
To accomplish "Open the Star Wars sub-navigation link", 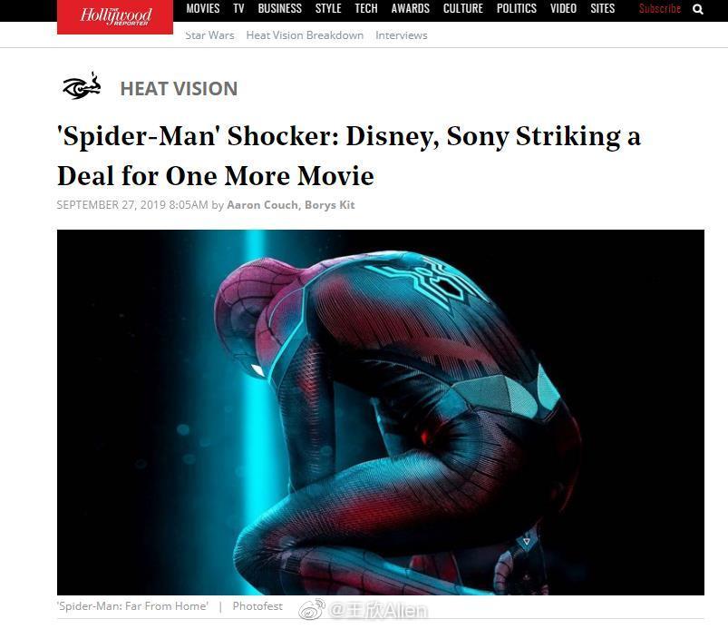I will coord(209,35).
